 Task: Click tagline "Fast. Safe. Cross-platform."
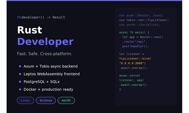44,54
